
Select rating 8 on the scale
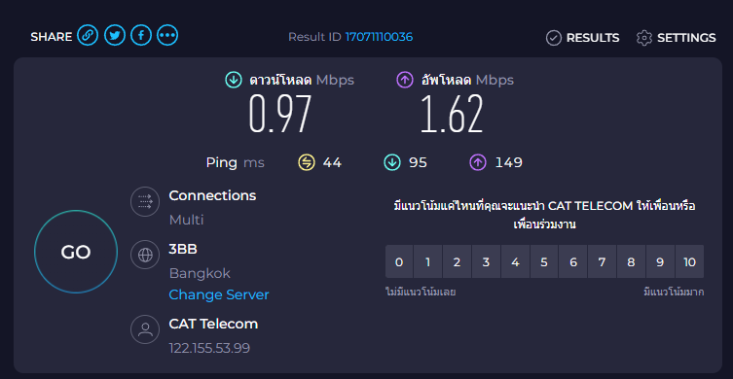pos(631,261)
